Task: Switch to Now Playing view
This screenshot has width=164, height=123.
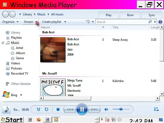Action: click(157, 109)
